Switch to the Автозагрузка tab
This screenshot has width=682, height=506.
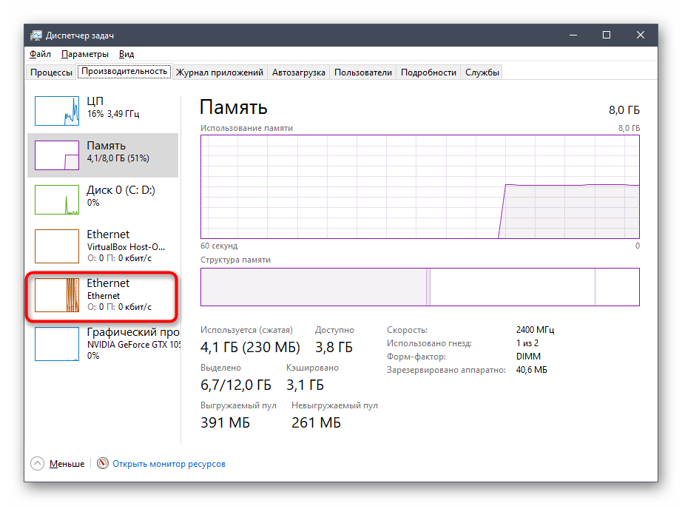point(298,72)
